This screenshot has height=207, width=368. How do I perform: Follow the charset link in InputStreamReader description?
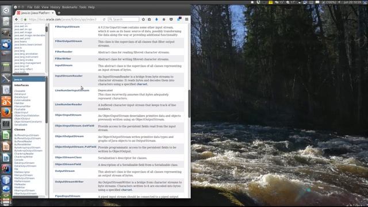tap(142, 84)
